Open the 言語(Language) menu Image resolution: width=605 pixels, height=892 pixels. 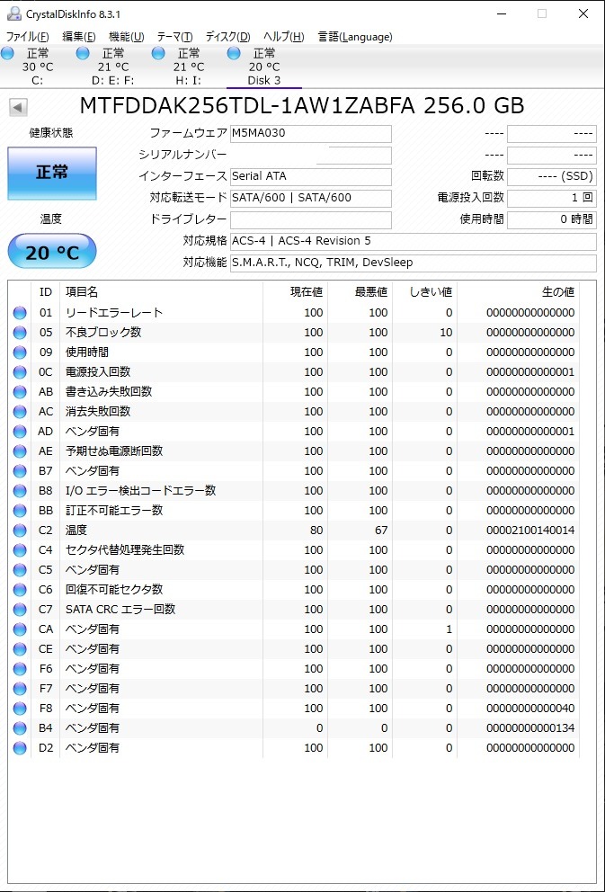(x=355, y=37)
